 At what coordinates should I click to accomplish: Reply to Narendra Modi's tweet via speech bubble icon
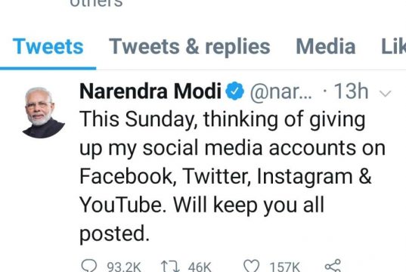[x=88, y=266]
